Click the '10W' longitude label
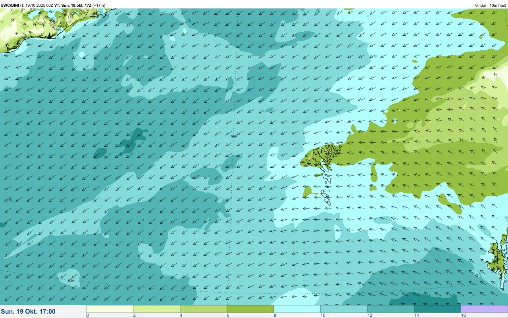This screenshot has width=508, height=318. (x=233, y=136)
